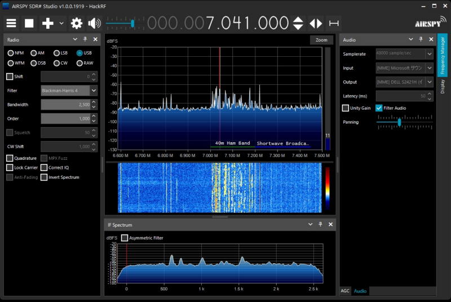The width and height of the screenshot is (451, 302).
Task: Close the Audio panel
Action: coord(431,39)
